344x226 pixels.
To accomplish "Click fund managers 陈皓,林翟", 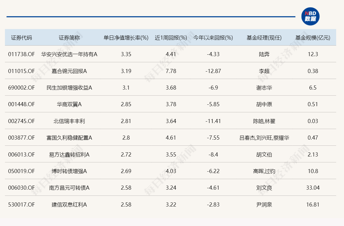I will tap(264, 121).
